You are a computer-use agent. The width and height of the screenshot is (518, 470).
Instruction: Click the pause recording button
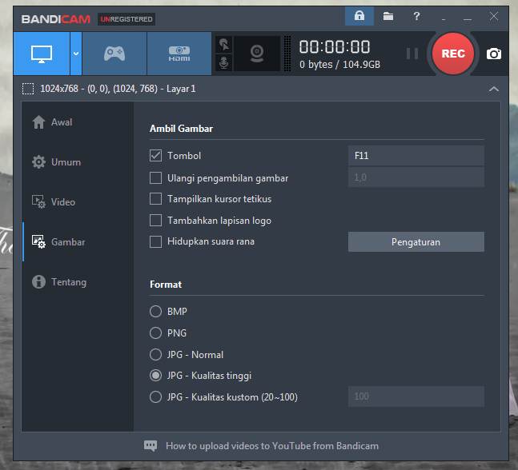click(x=412, y=54)
